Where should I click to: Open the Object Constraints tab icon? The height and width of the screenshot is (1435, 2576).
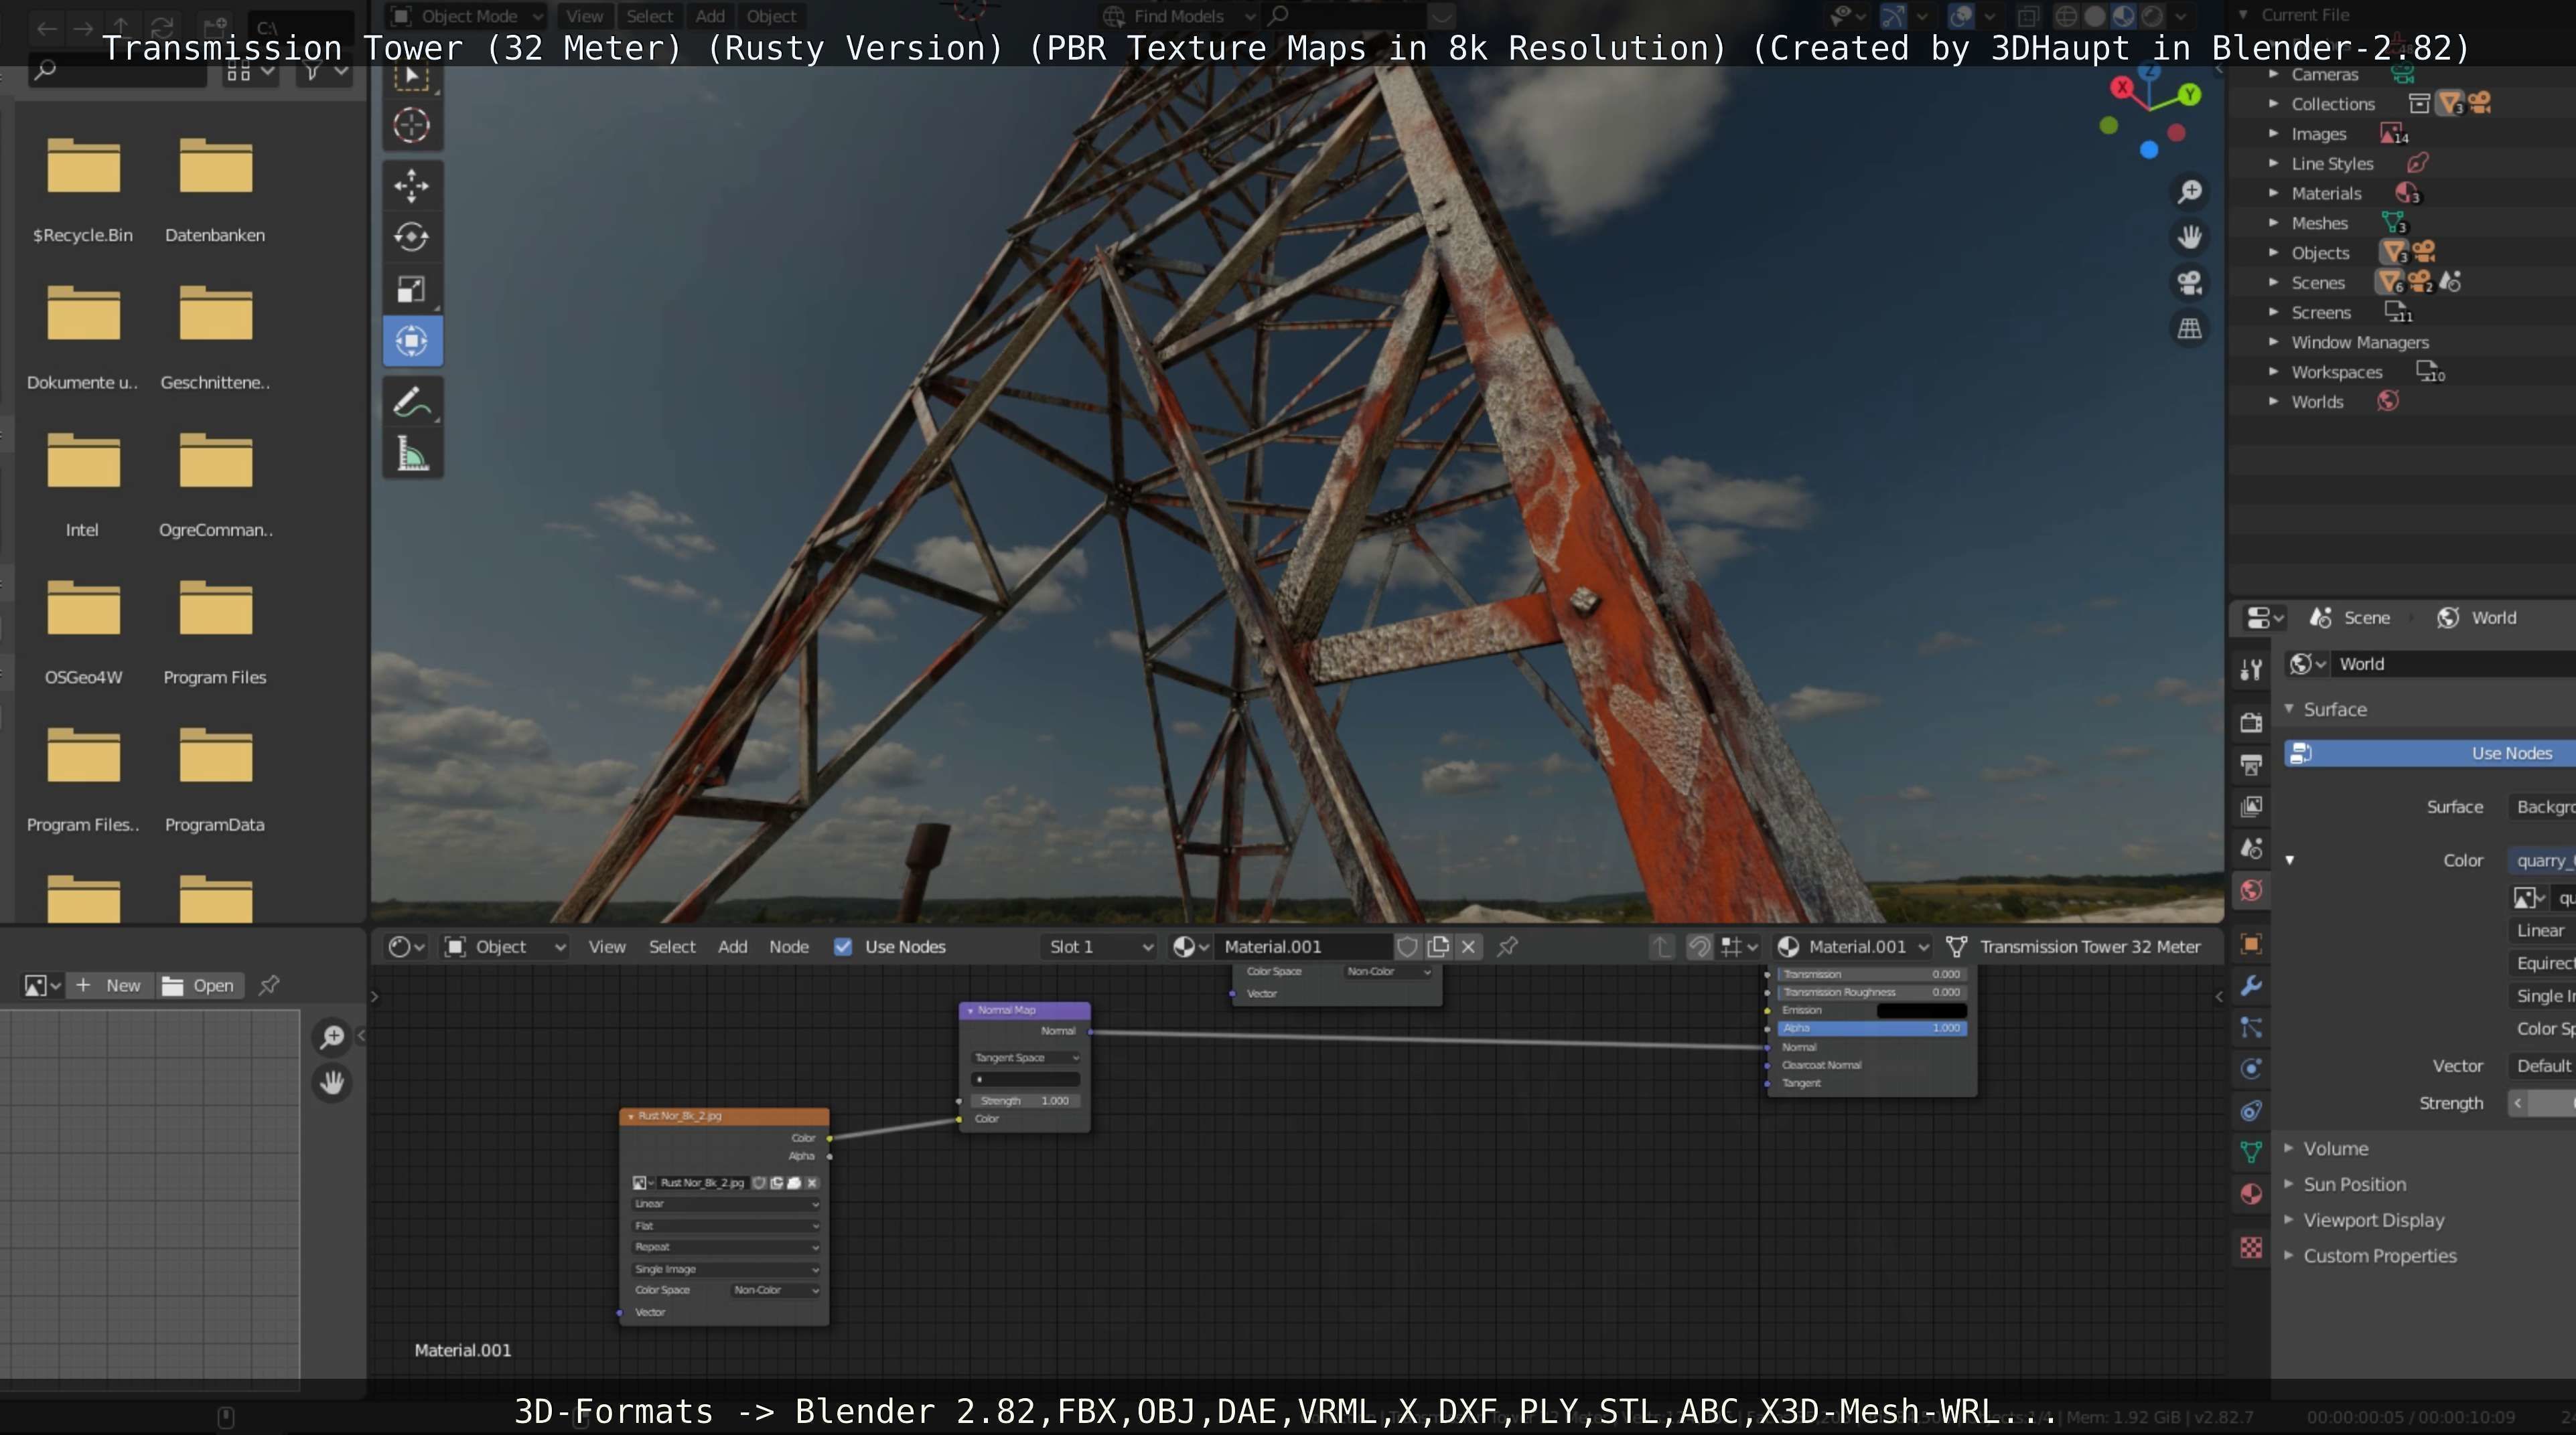coord(2250,1110)
